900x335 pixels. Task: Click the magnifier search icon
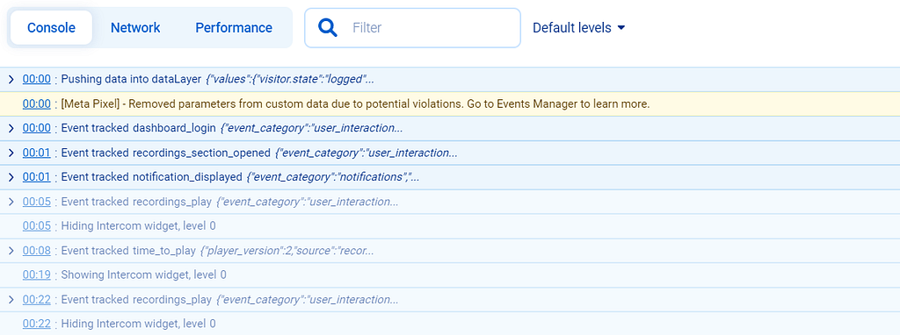[327, 27]
